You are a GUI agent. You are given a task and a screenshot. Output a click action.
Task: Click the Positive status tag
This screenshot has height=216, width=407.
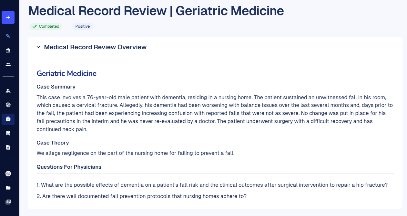pyautogui.click(x=83, y=26)
